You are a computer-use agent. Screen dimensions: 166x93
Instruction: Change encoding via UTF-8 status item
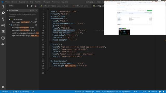click(135, 92)
